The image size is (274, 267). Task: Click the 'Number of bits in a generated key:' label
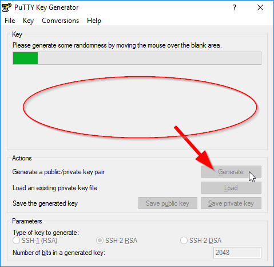[59, 253]
